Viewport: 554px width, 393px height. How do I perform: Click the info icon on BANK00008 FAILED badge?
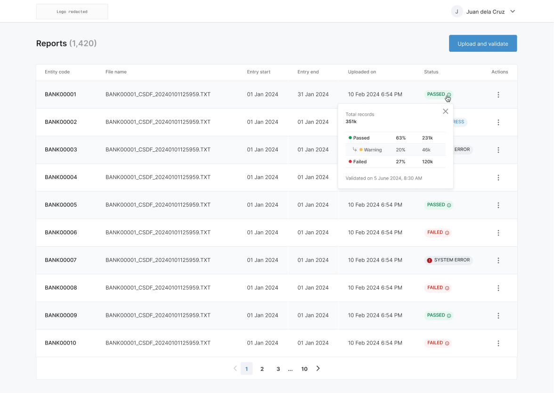point(447,288)
